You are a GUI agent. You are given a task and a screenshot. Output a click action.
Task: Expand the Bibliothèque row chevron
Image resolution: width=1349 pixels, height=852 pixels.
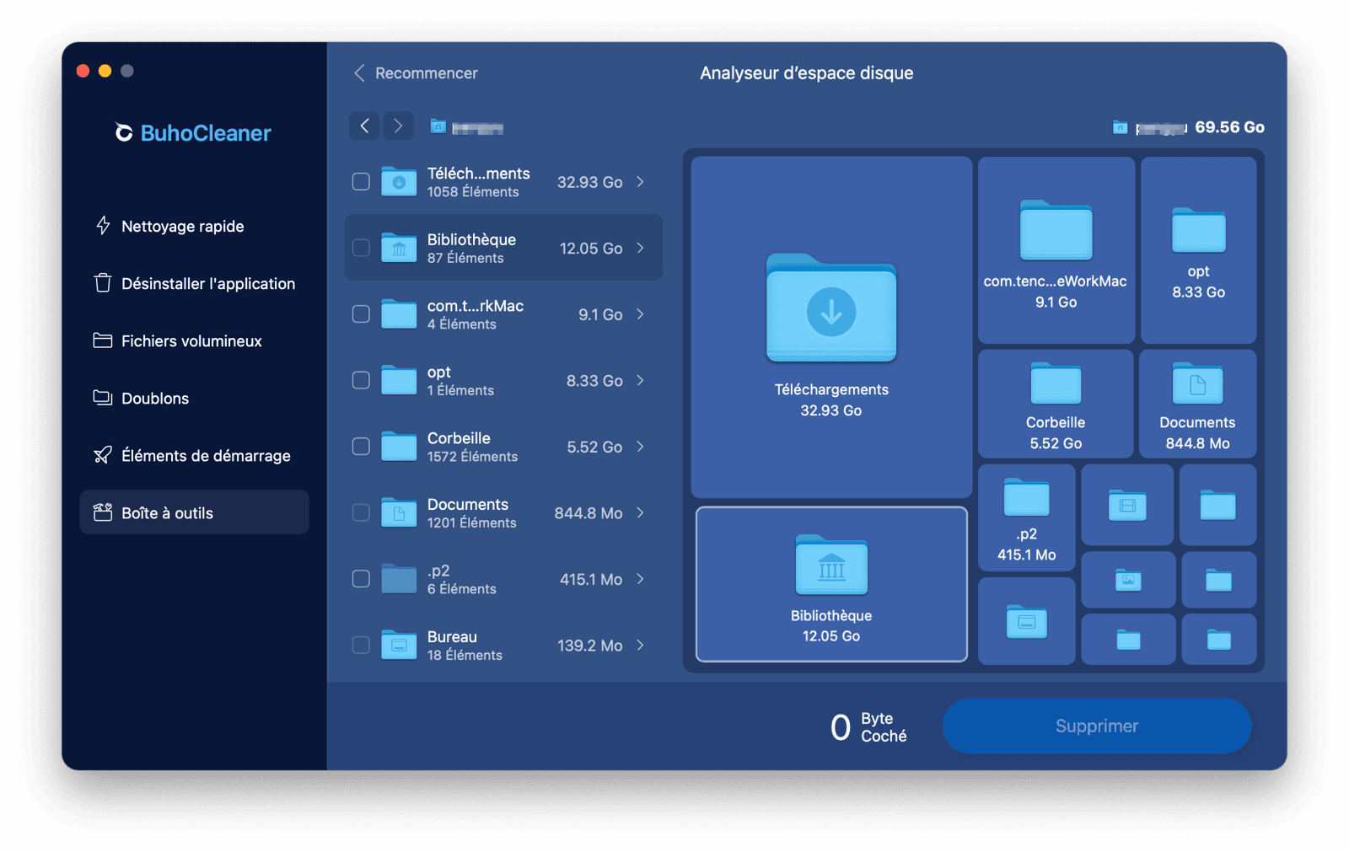click(642, 248)
